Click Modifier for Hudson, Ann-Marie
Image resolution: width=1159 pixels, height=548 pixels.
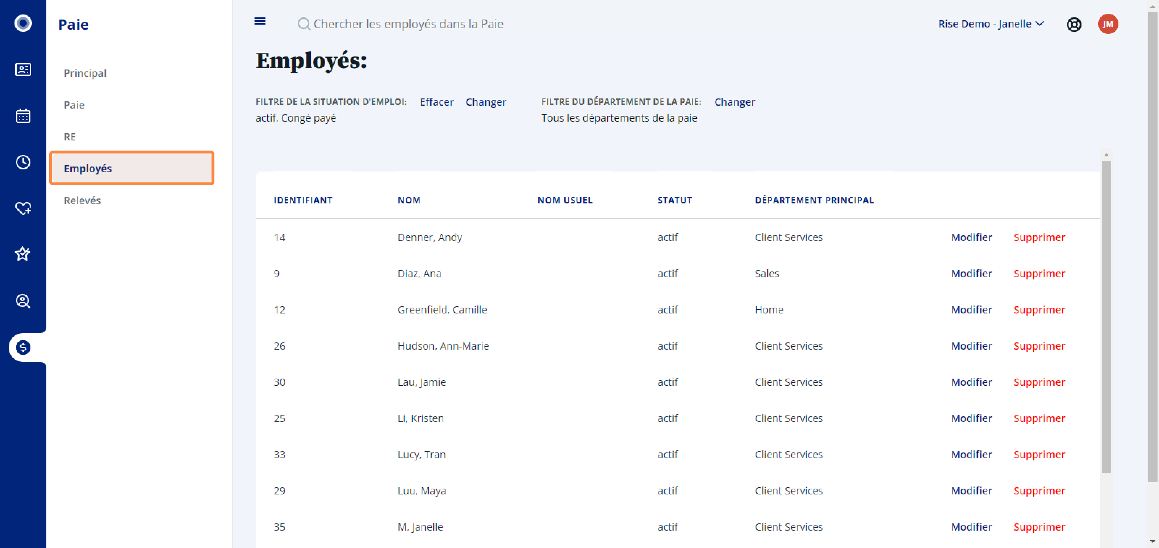[x=971, y=346]
